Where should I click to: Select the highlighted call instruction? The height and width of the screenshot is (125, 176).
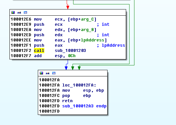(39, 51)
